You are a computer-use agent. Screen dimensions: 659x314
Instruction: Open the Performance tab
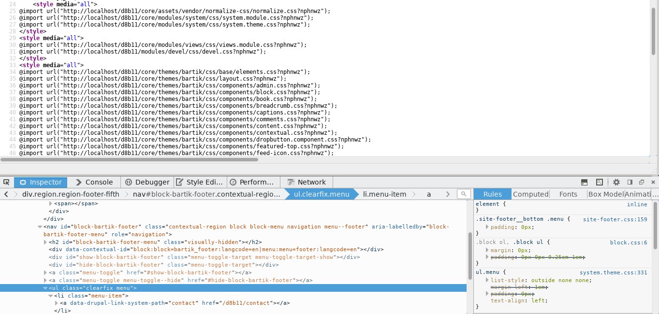[253, 182]
